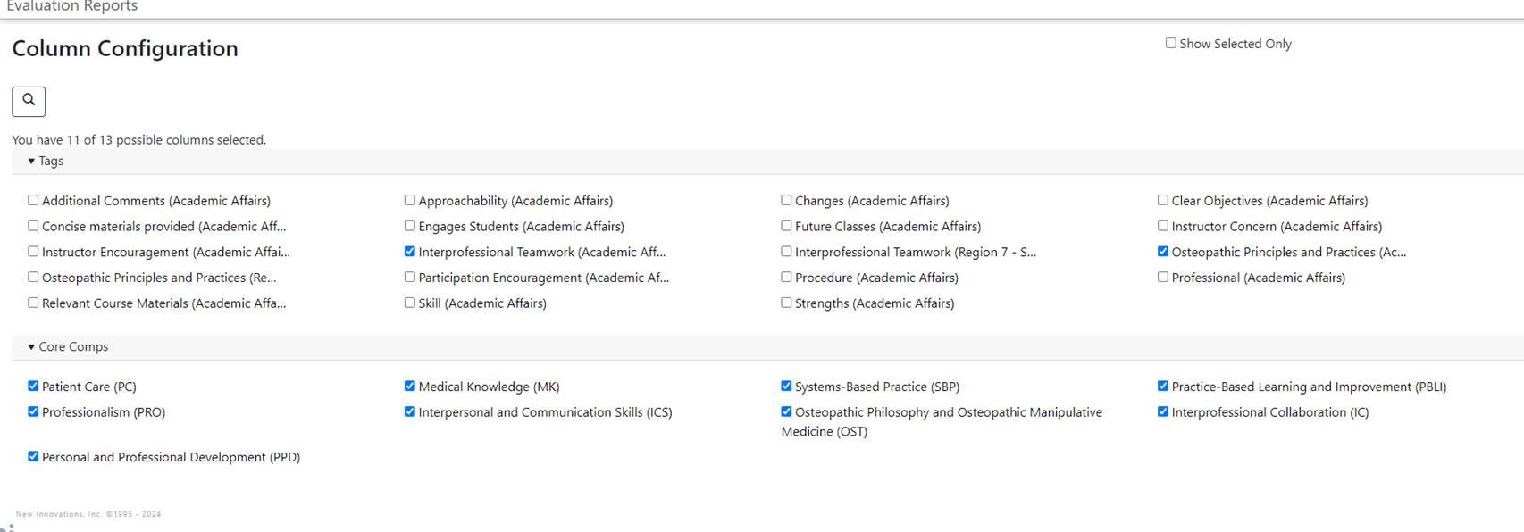Check Additional Comments (Academic Affairs)

click(33, 201)
